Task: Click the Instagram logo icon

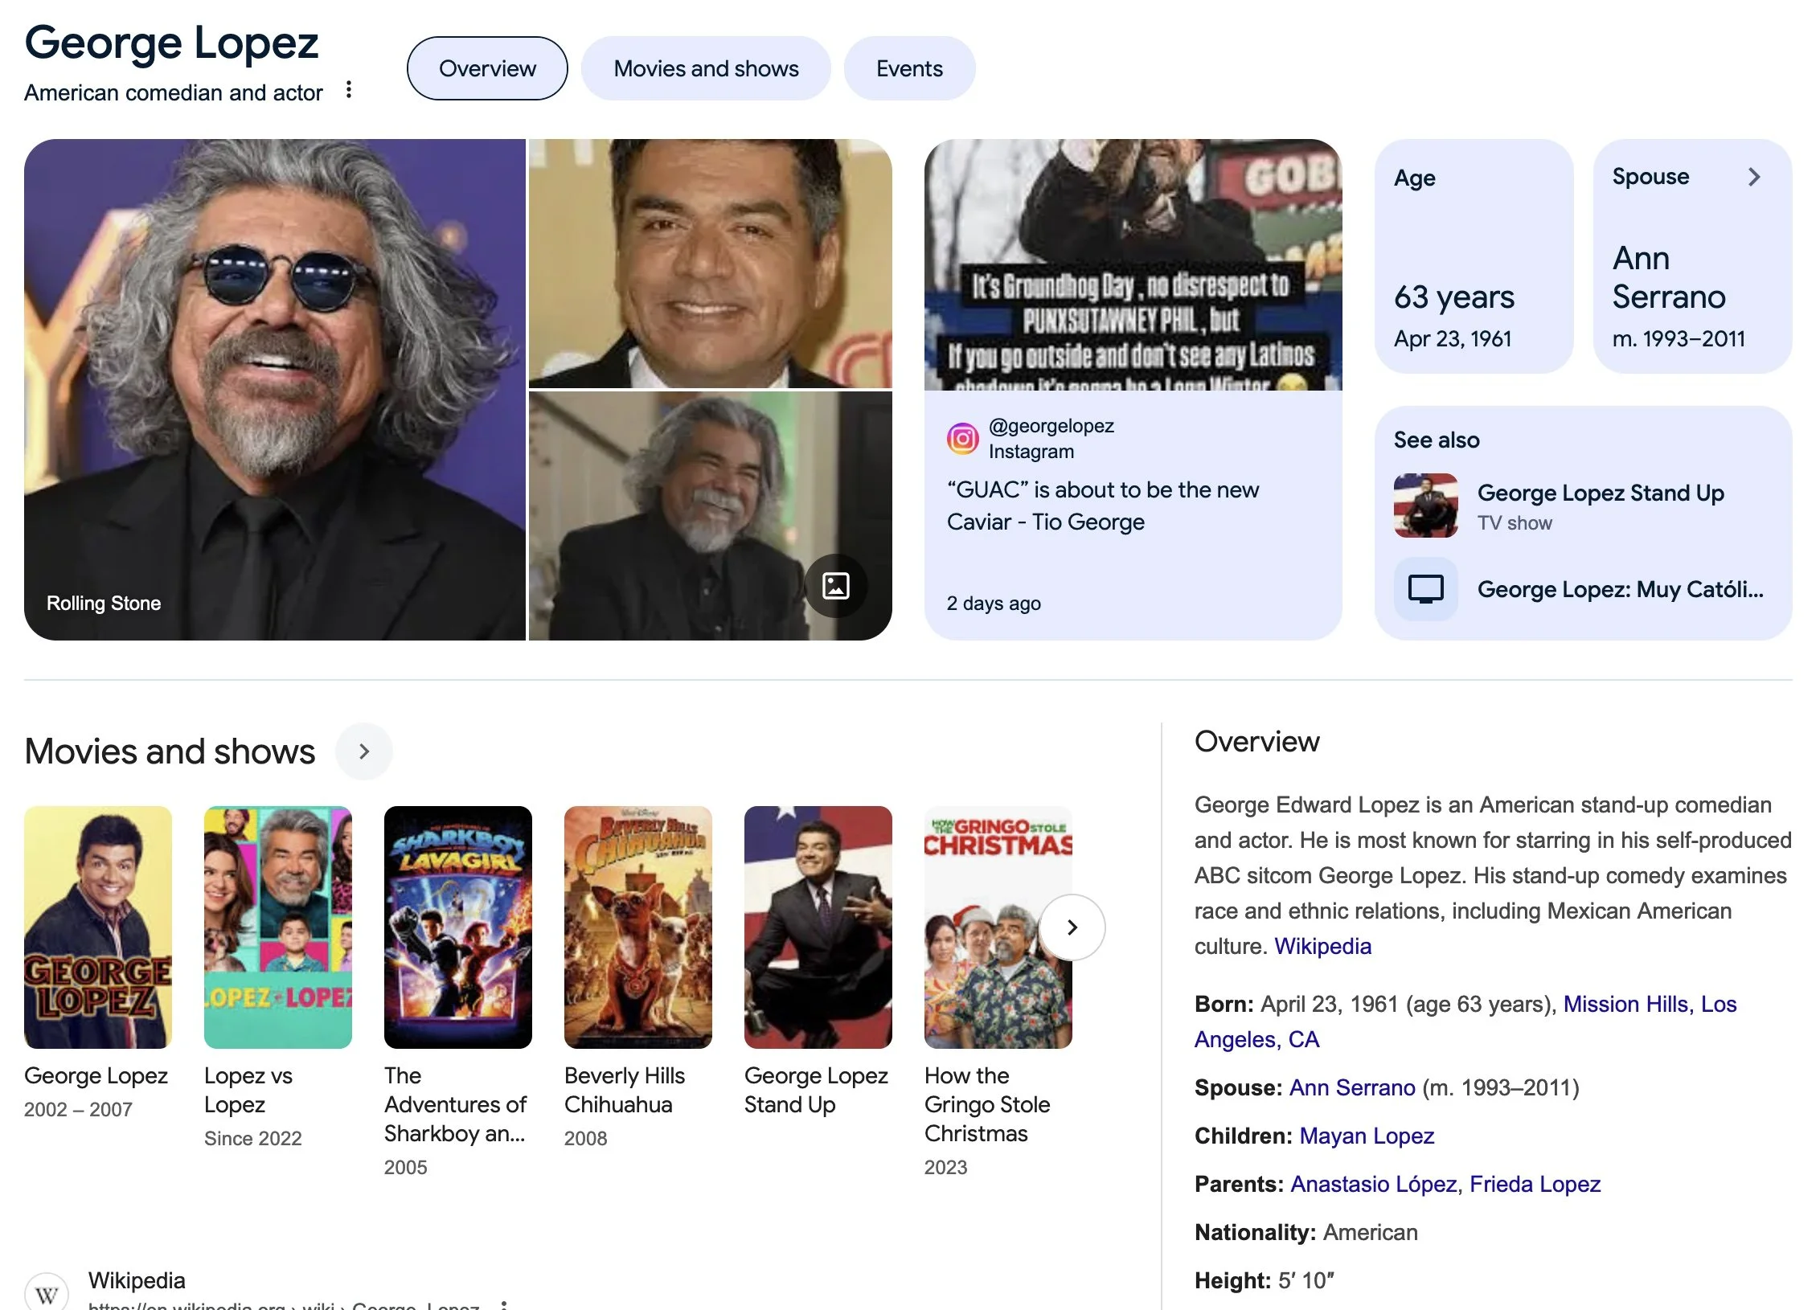Action: pos(962,439)
